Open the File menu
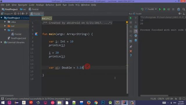This screenshot has height=105, width=186. point(3,5)
